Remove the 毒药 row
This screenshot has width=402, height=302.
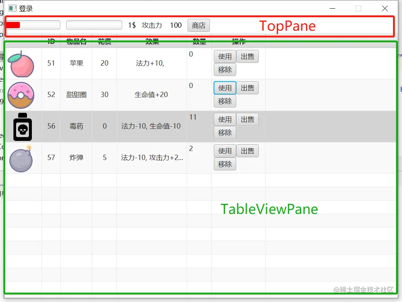coord(225,132)
